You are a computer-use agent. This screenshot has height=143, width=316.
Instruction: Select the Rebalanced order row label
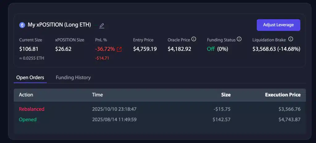[31, 109]
